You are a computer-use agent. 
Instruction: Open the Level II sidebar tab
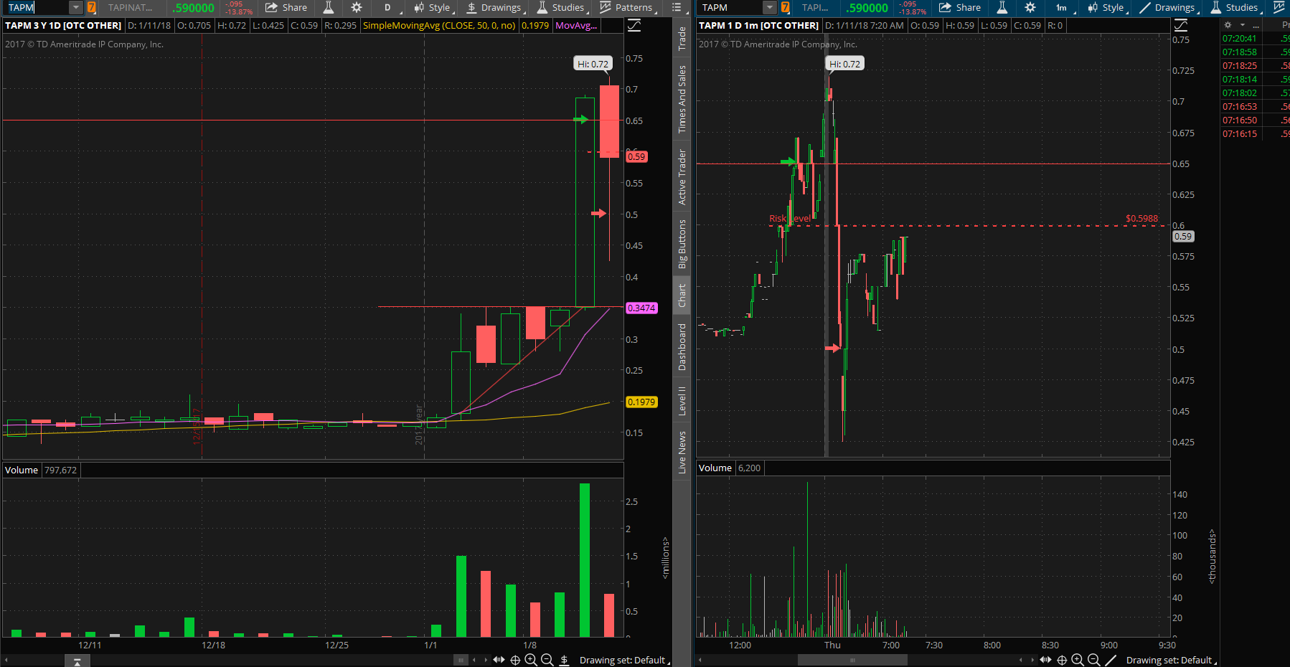(682, 401)
